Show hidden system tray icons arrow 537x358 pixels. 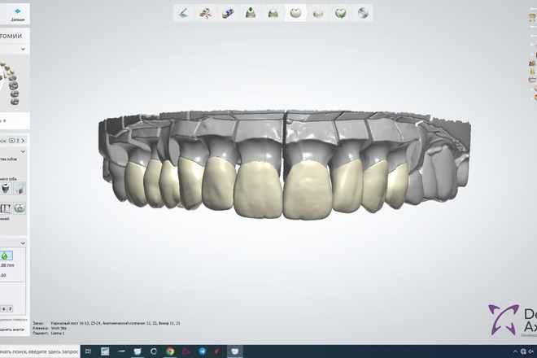click(x=515, y=351)
